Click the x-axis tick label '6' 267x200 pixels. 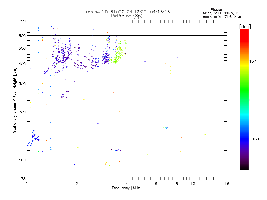[x=156, y=184]
